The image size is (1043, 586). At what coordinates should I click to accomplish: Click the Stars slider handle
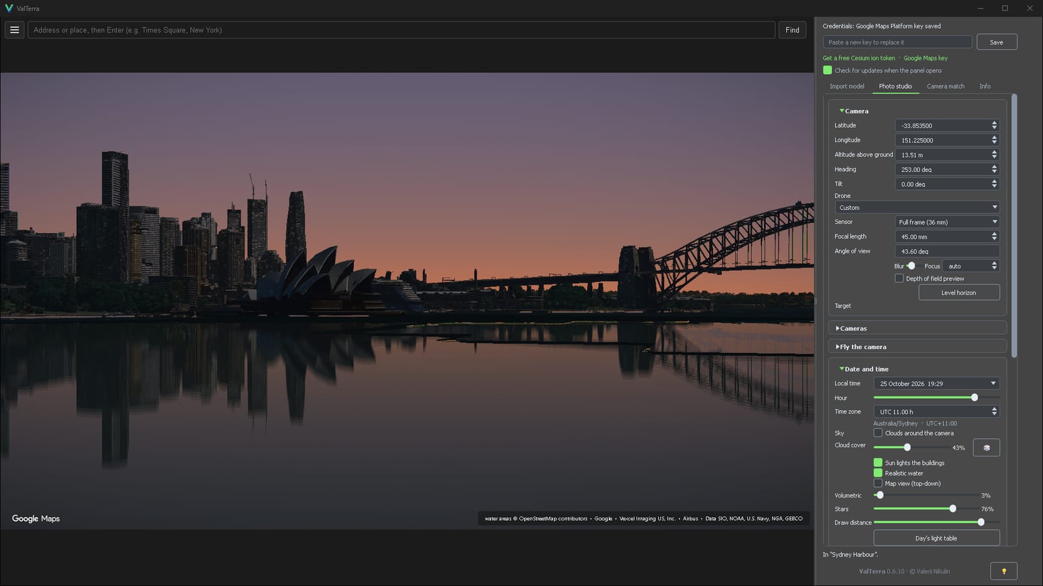click(x=953, y=509)
